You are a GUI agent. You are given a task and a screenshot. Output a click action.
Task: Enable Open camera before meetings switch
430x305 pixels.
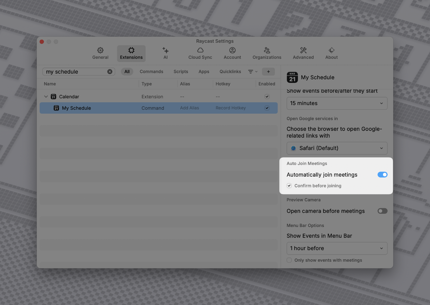[382, 211]
